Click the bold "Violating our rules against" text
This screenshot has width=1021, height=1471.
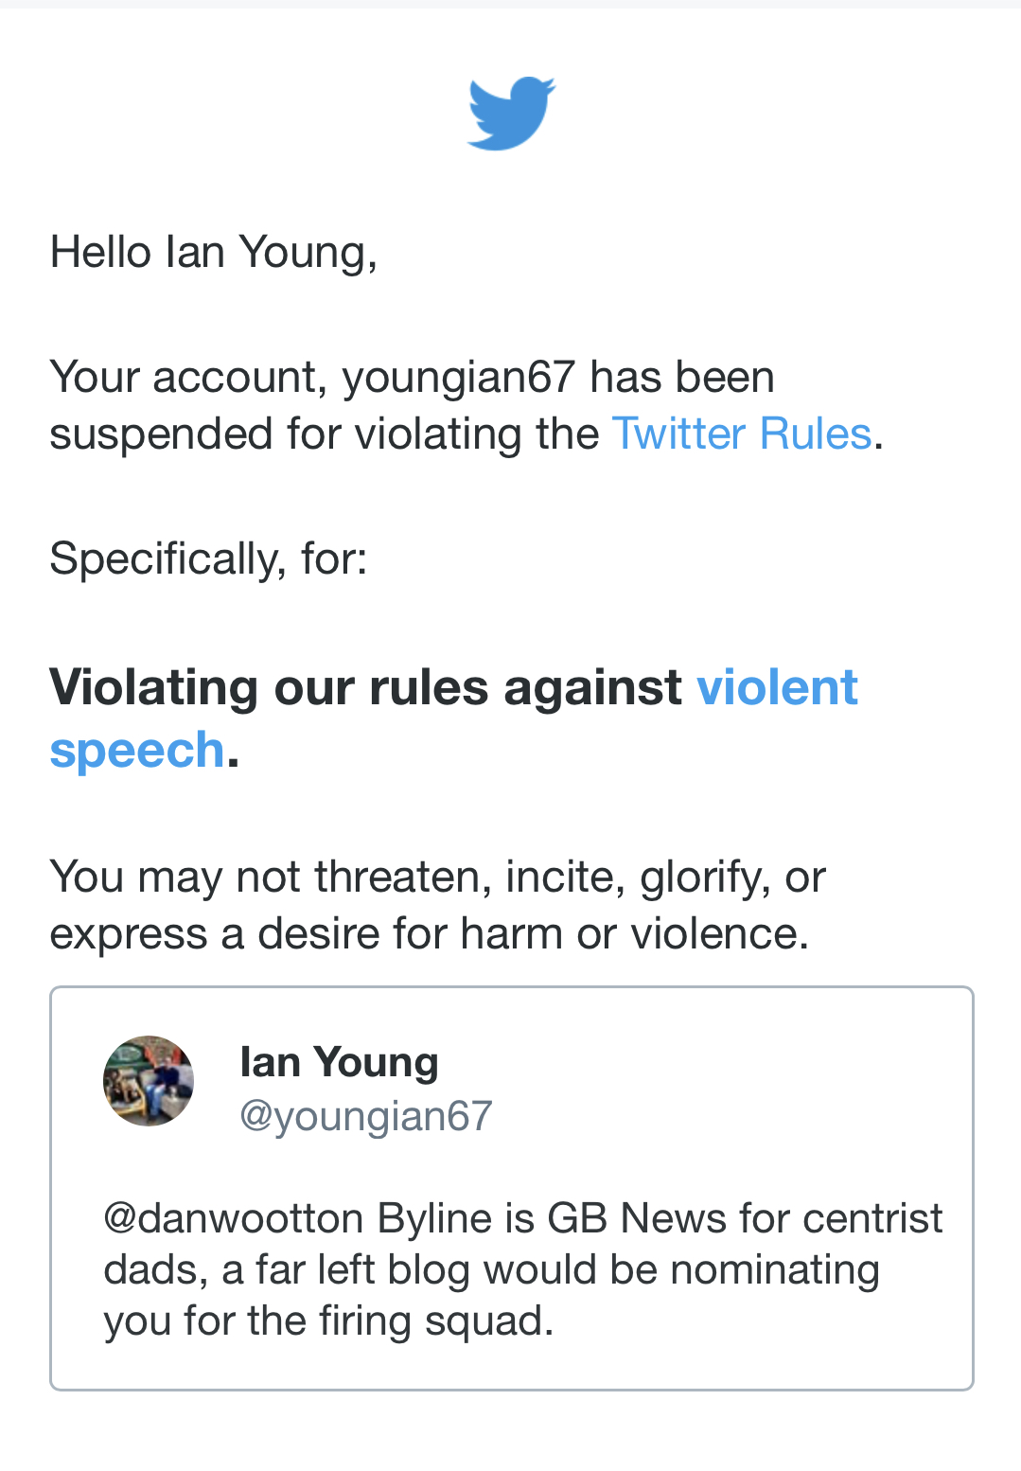[x=365, y=687]
